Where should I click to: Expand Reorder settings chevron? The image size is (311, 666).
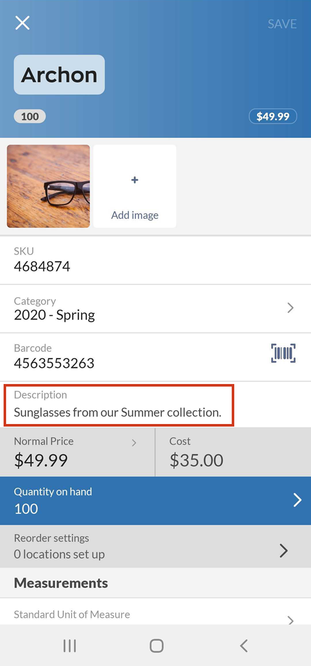pos(284,551)
